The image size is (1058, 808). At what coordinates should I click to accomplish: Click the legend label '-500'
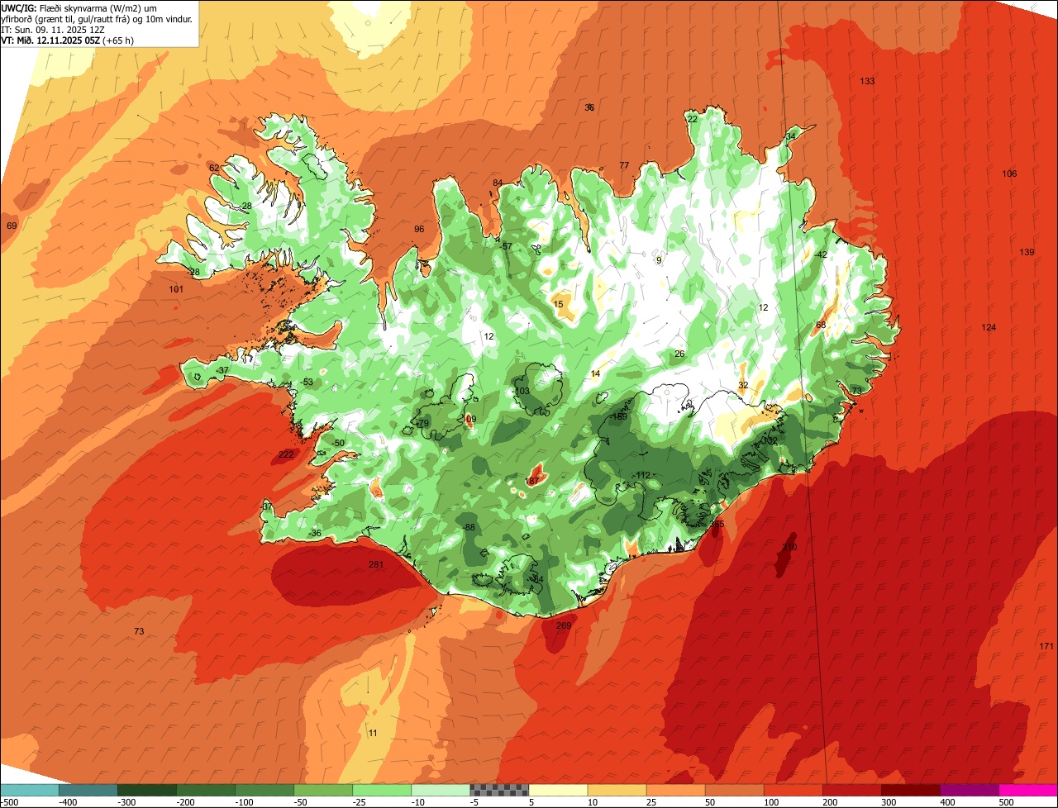tap(11, 802)
